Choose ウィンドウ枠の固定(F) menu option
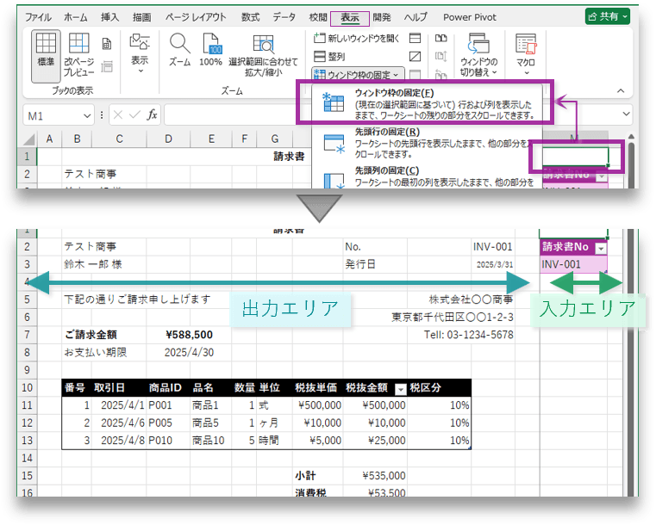The height and width of the screenshot is (525, 656). 427,102
